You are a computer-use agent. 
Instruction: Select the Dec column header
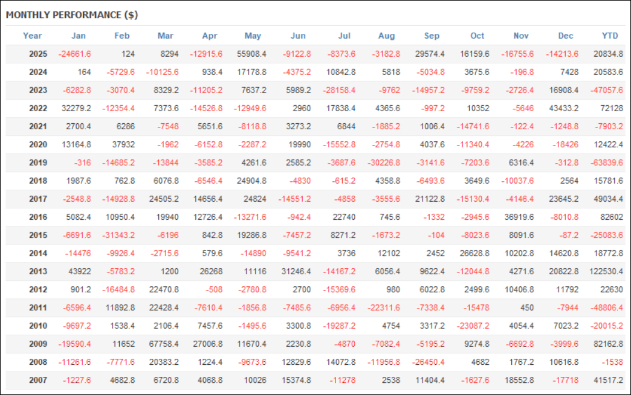click(566, 36)
